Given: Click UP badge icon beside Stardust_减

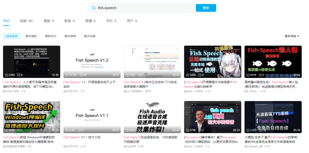Looking at the screenshot, I should pyautogui.click(x=246, y=146).
